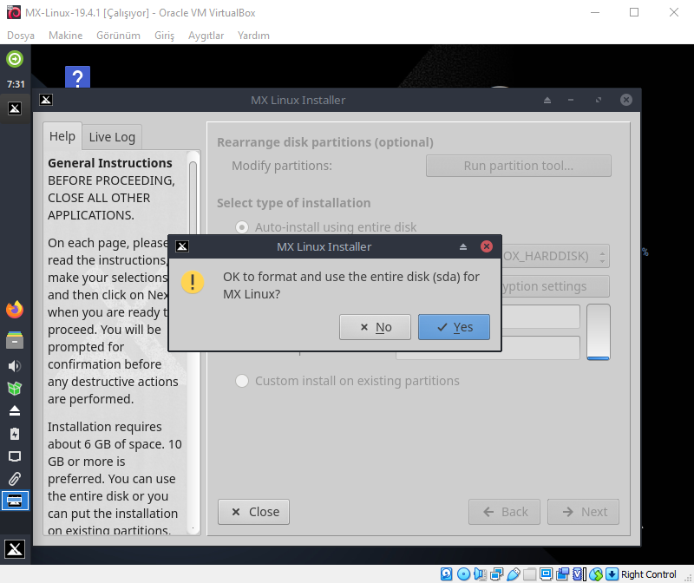
Task: Shade the main MX Linux Installer window
Action: pyautogui.click(x=547, y=100)
